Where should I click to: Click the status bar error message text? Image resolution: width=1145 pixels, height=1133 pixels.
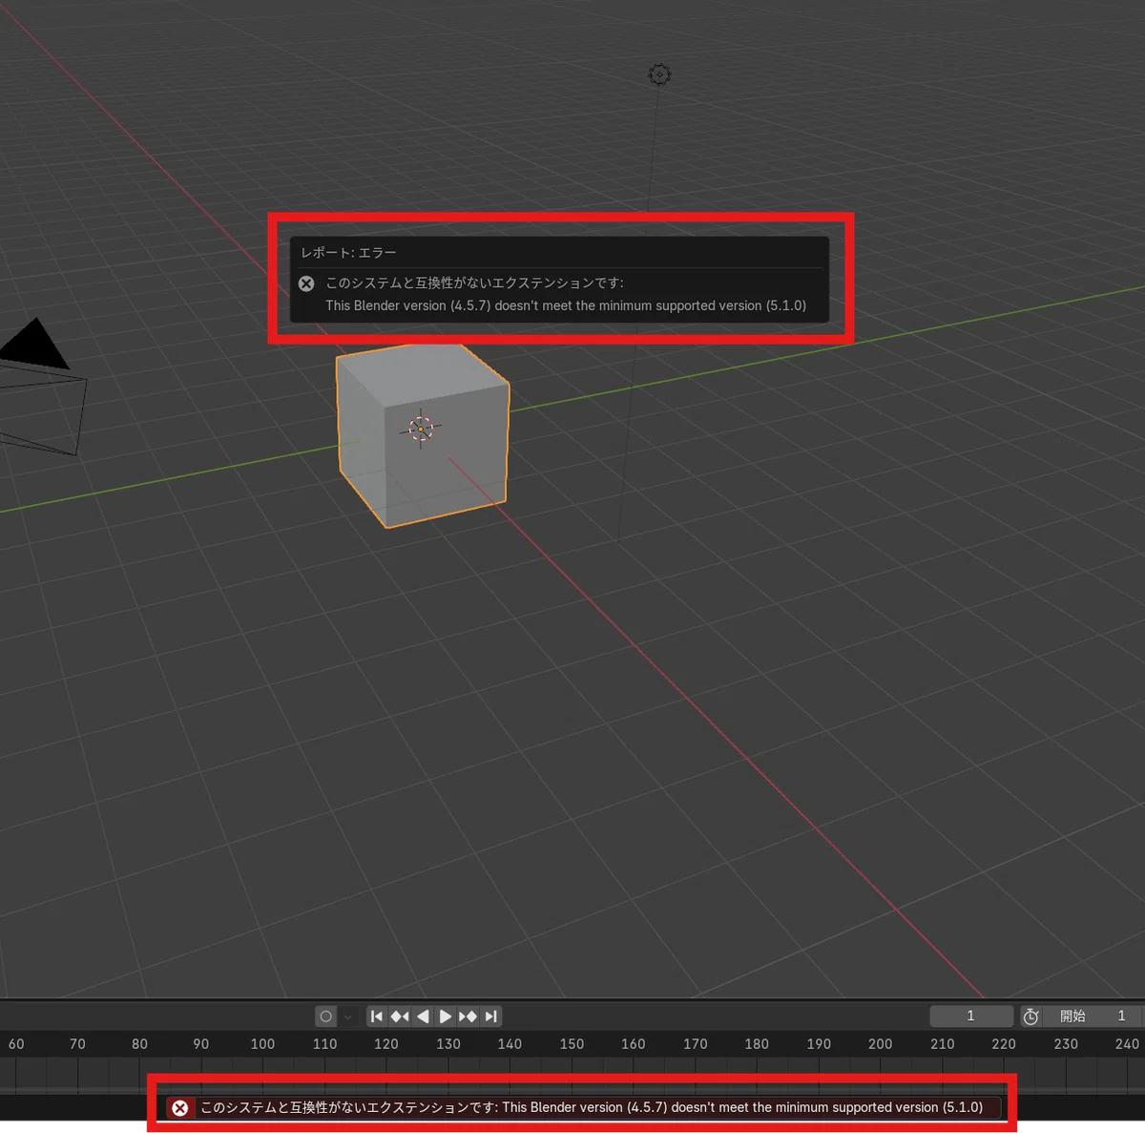coord(592,1108)
